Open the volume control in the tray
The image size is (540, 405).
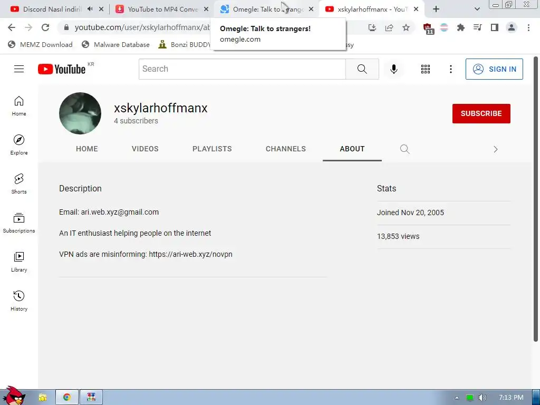pos(482,398)
